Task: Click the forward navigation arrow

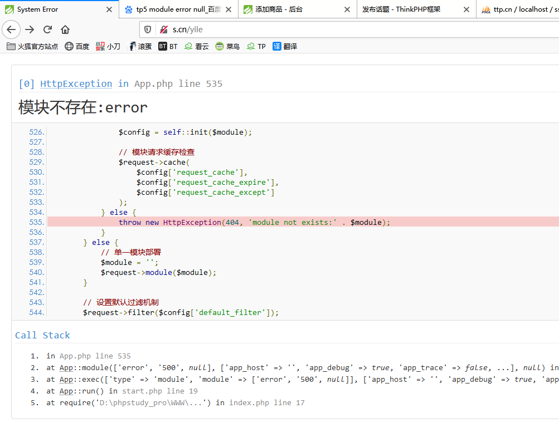Action: (30, 29)
